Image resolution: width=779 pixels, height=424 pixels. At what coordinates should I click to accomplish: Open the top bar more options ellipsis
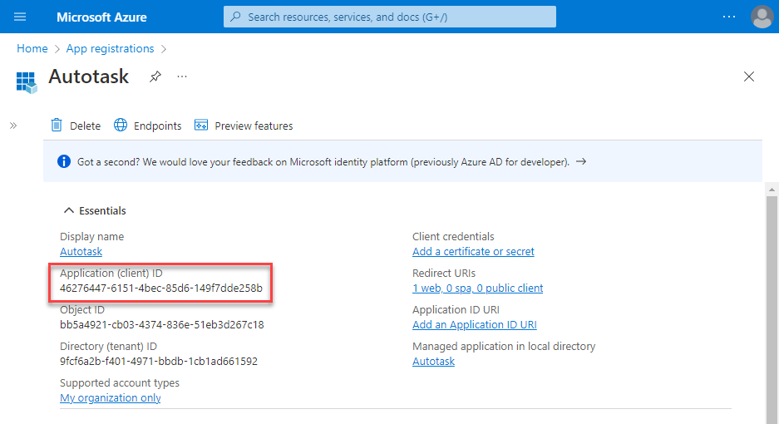coord(728,17)
